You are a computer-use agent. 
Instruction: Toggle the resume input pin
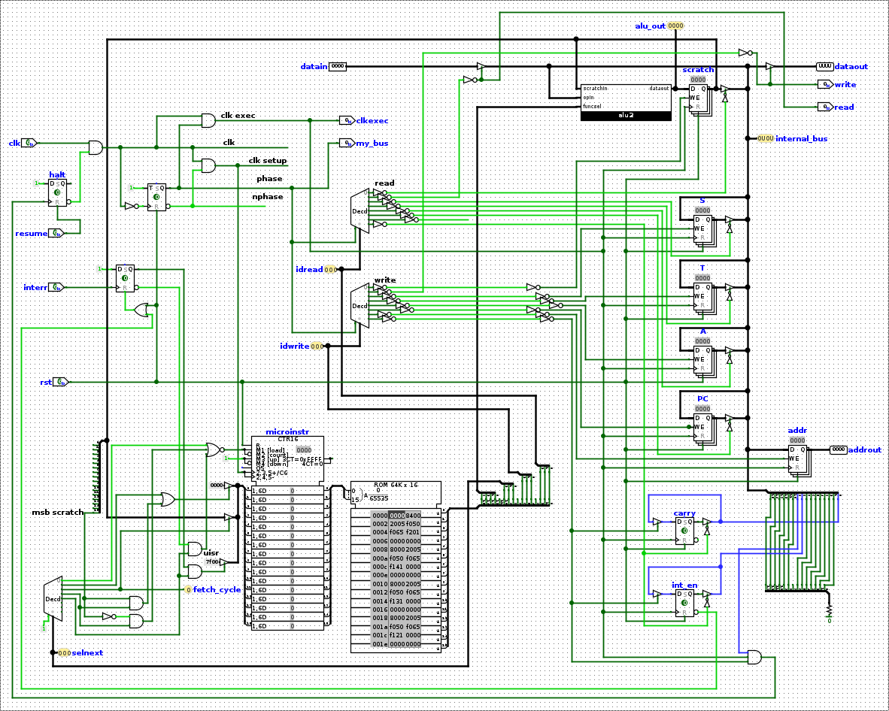pos(56,233)
